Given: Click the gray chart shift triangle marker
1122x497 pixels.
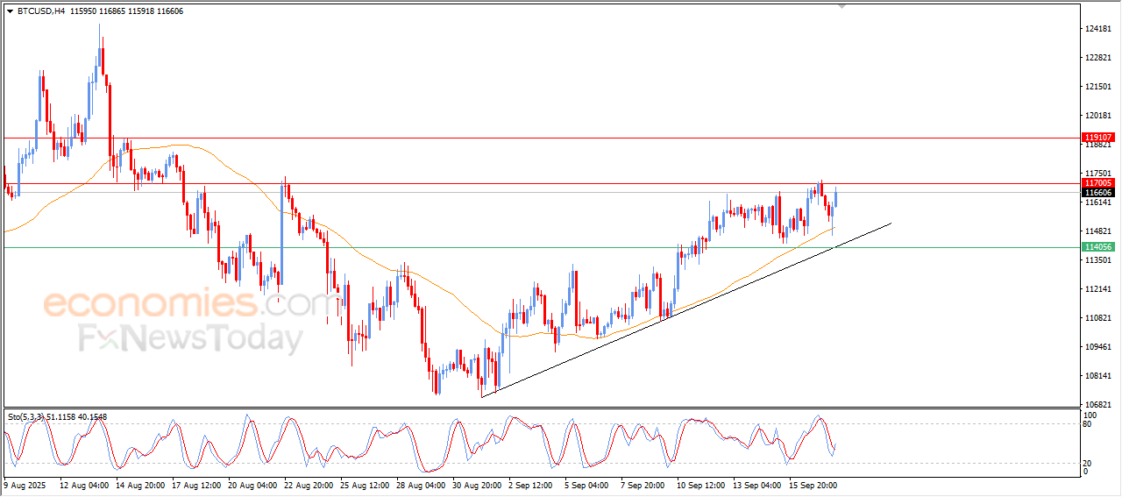Looking at the screenshot, I should pos(842,7).
